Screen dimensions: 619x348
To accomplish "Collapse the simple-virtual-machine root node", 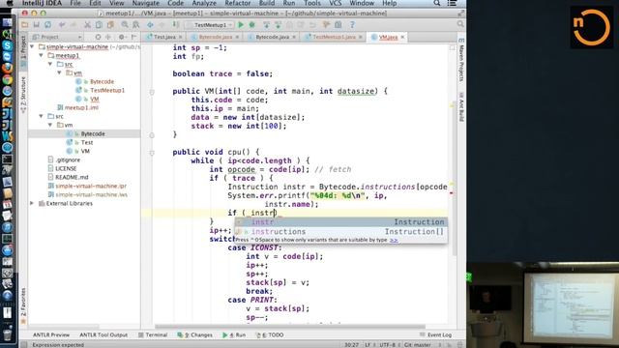I will (32, 46).
